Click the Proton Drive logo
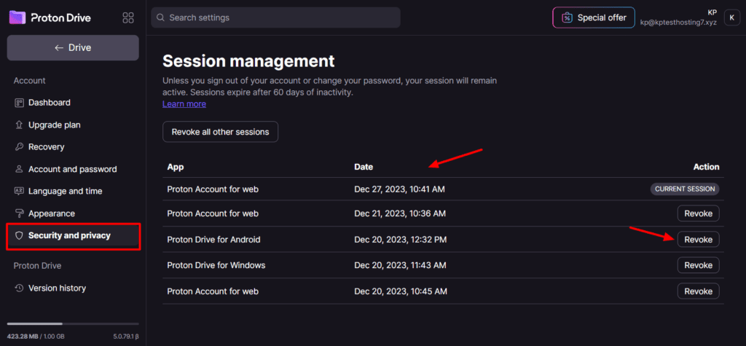 (50, 17)
